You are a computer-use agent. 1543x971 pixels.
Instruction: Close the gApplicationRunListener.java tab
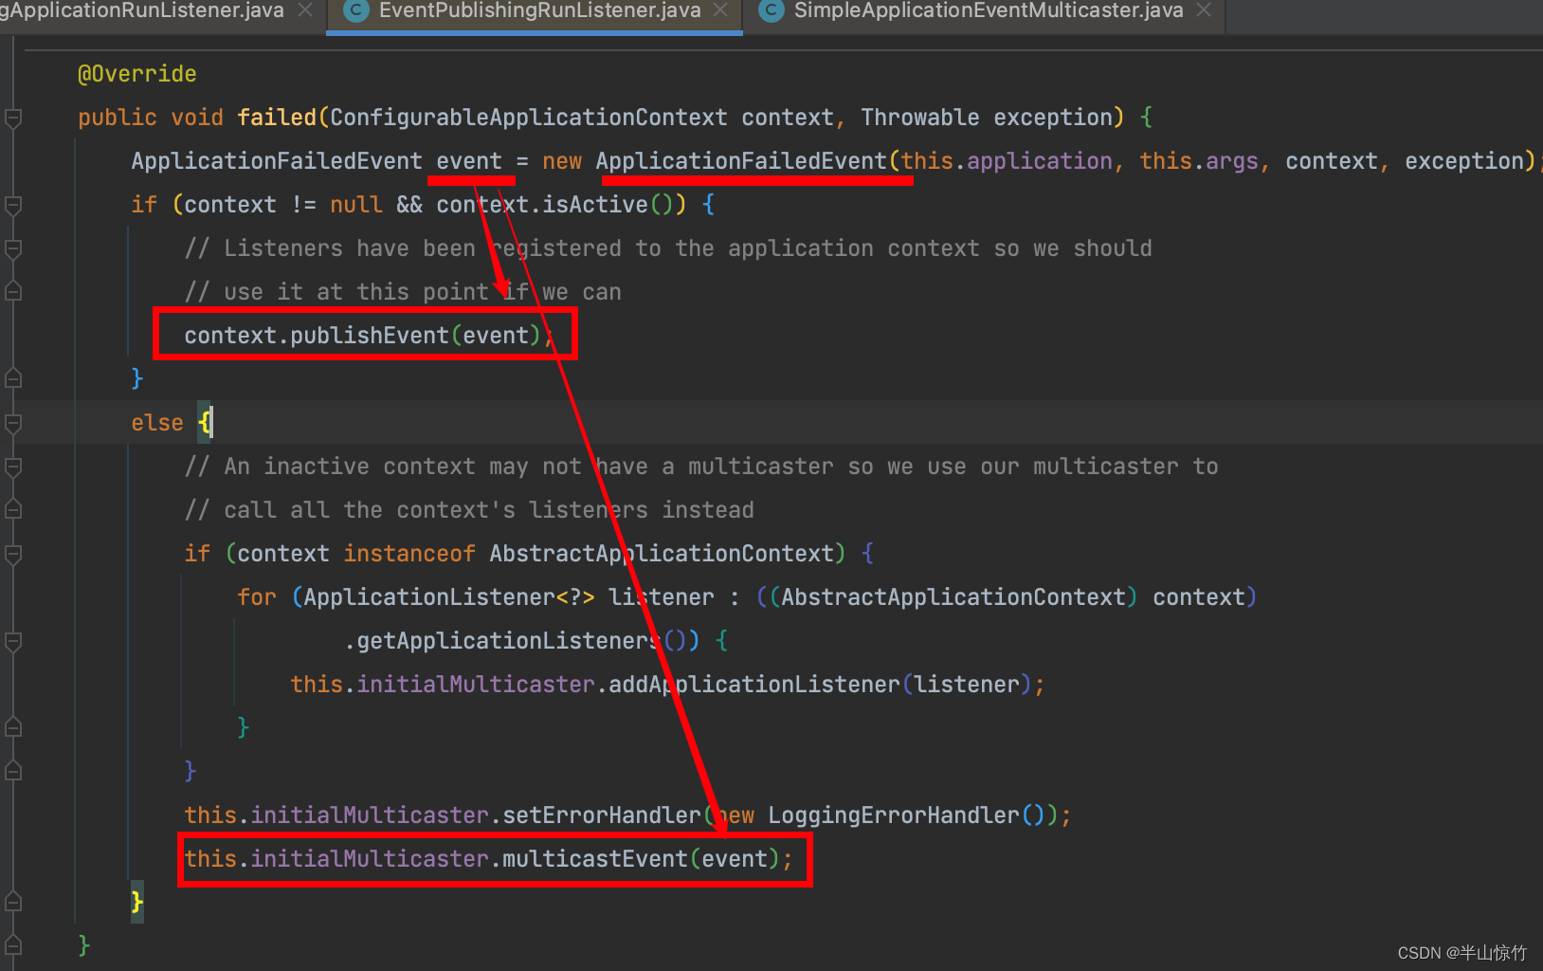tap(305, 10)
